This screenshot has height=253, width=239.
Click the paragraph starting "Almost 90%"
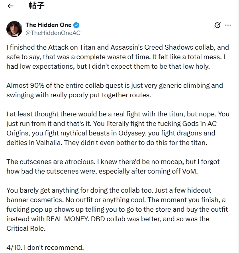click(115, 90)
